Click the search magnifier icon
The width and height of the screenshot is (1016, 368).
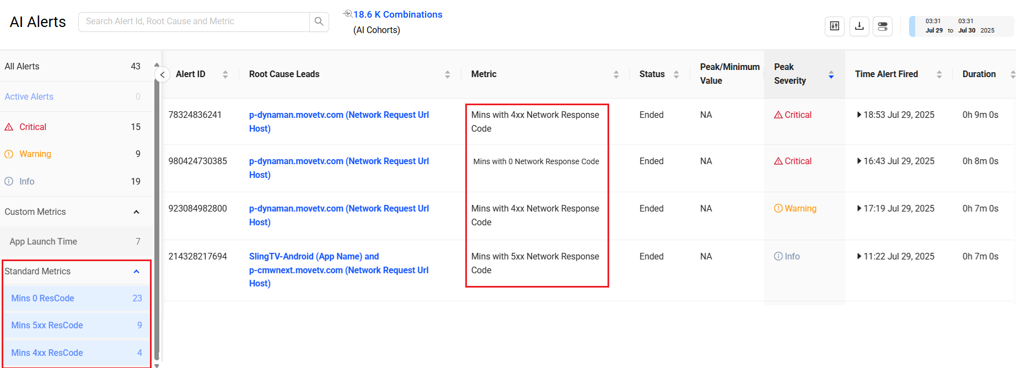tap(319, 22)
